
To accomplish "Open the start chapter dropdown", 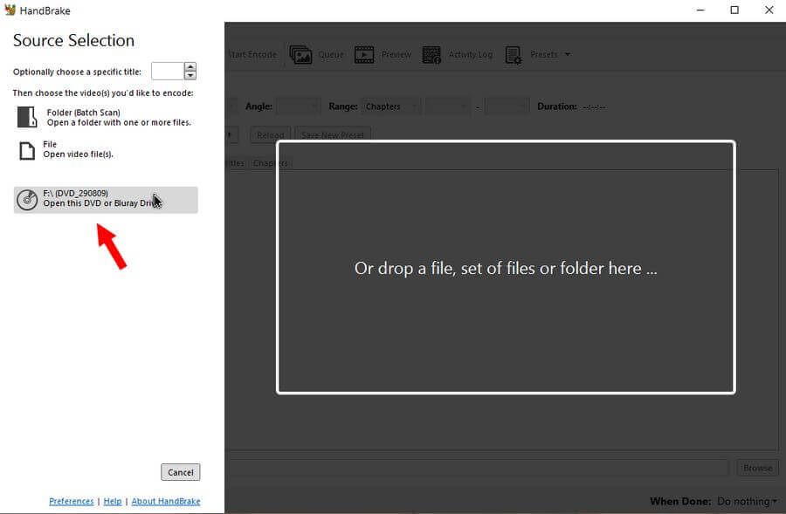I will [448, 106].
